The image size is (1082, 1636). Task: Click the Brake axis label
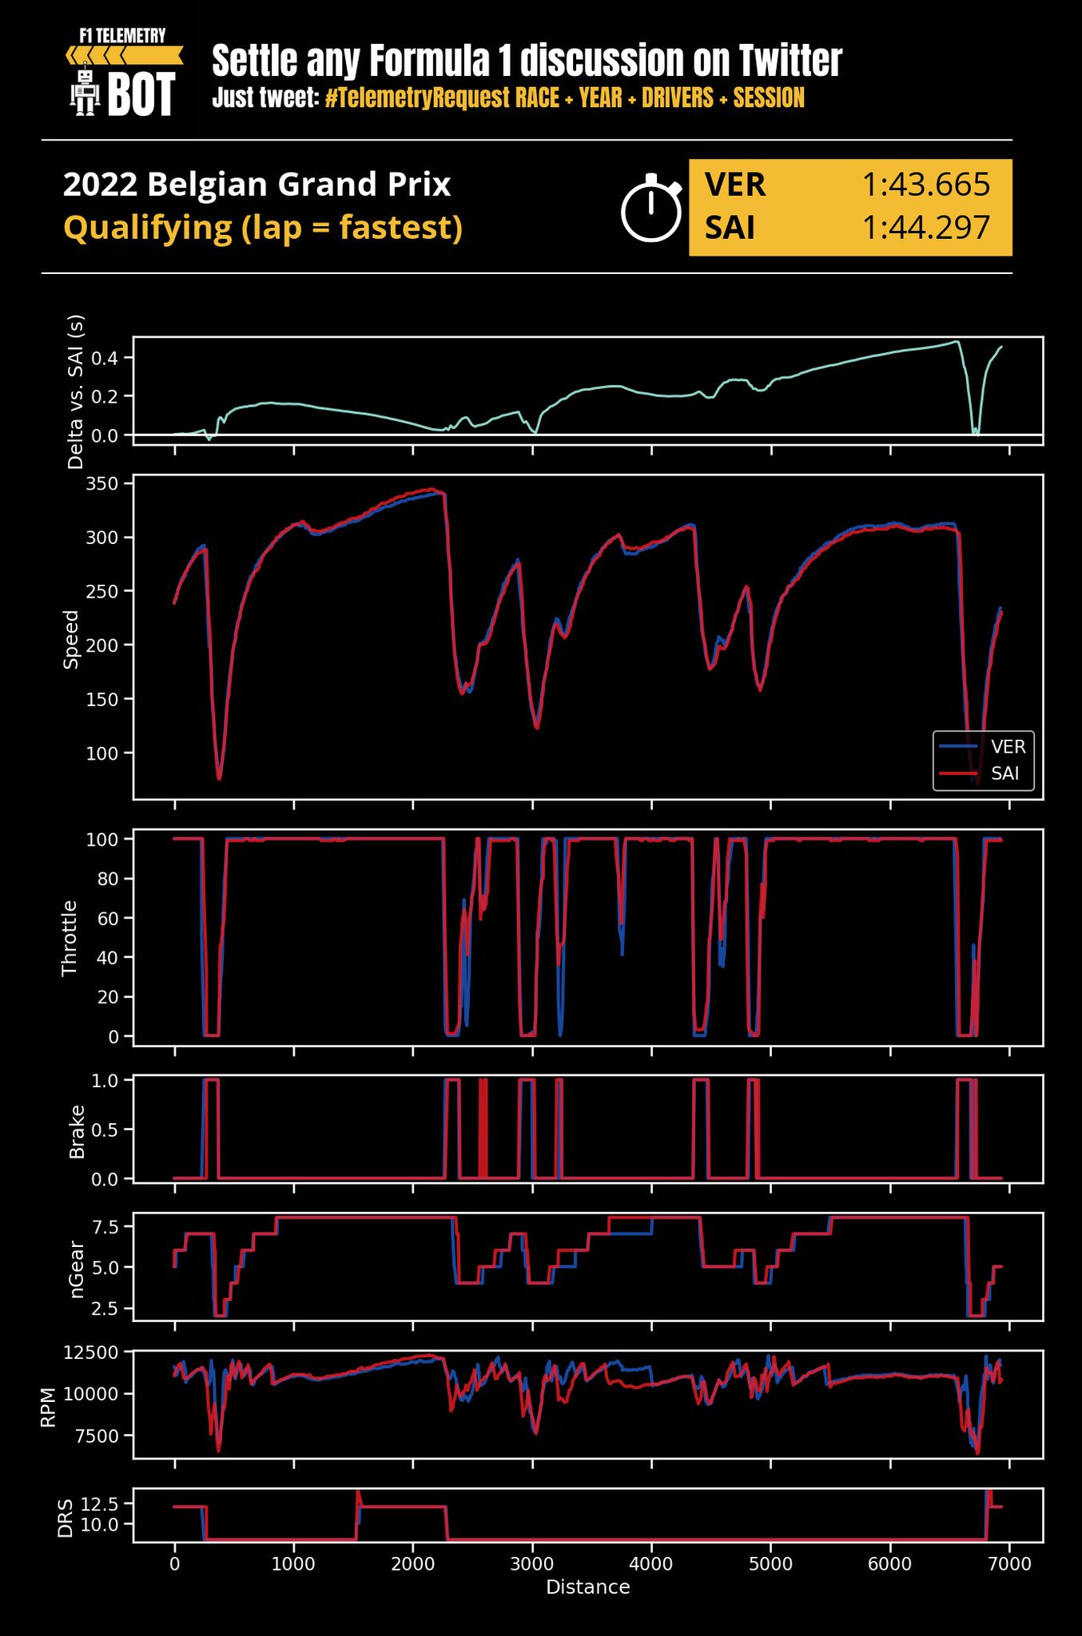click(x=77, y=1131)
